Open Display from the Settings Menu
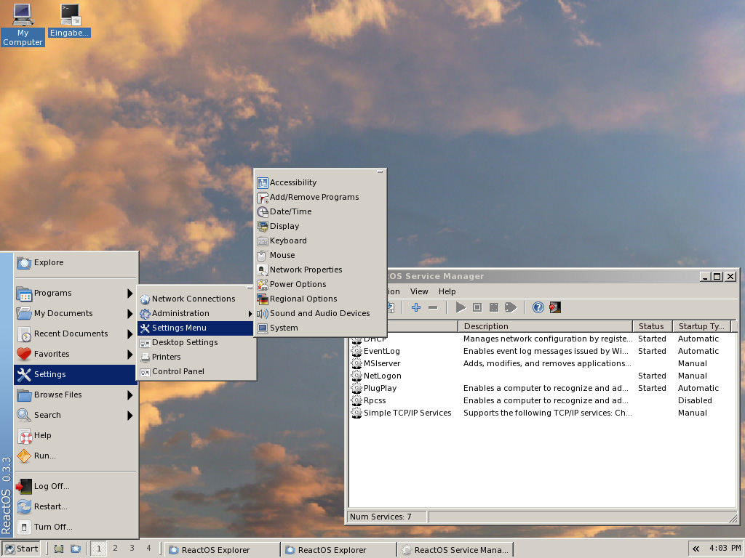This screenshot has height=558, width=745. [284, 226]
